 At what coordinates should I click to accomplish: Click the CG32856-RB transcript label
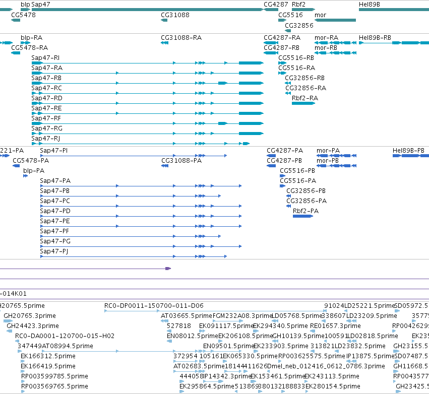tap(305, 78)
